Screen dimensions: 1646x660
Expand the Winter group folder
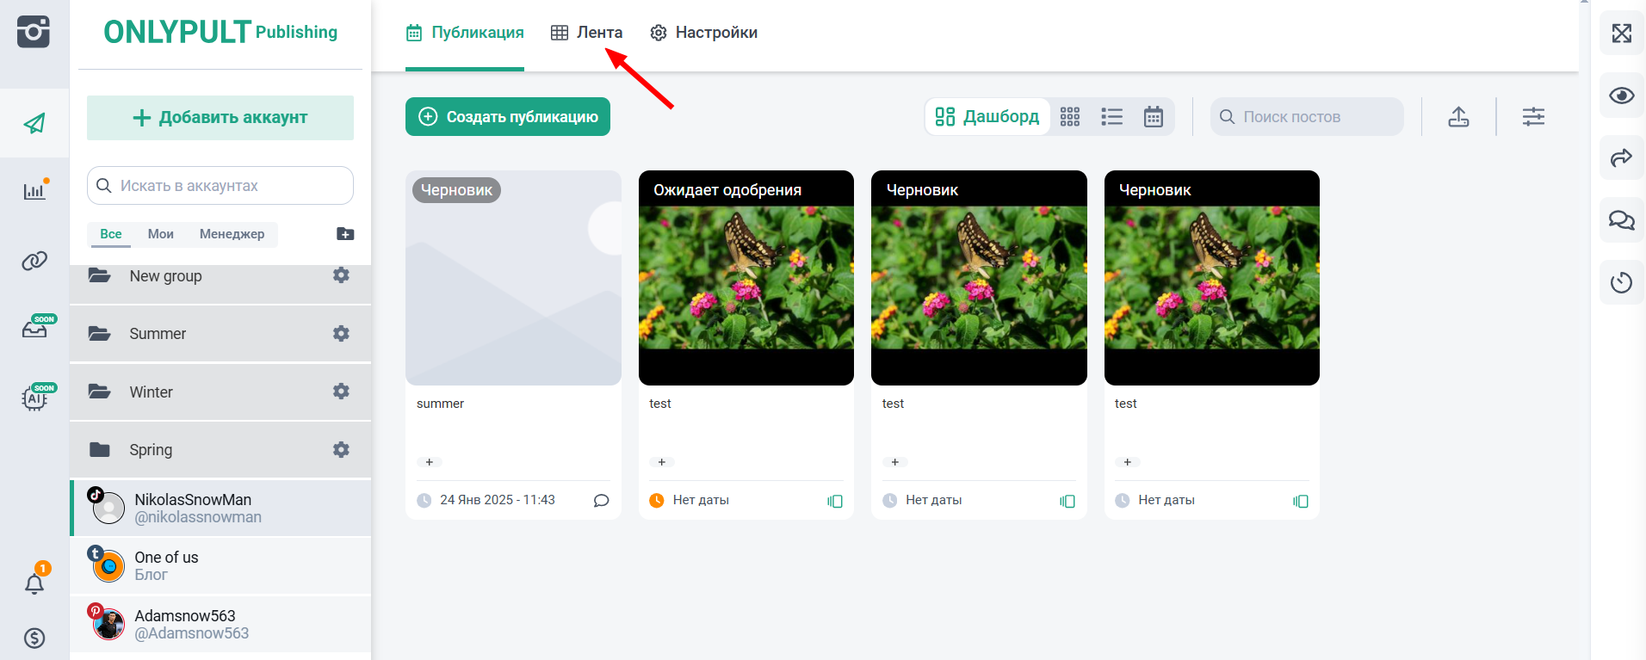tap(220, 392)
